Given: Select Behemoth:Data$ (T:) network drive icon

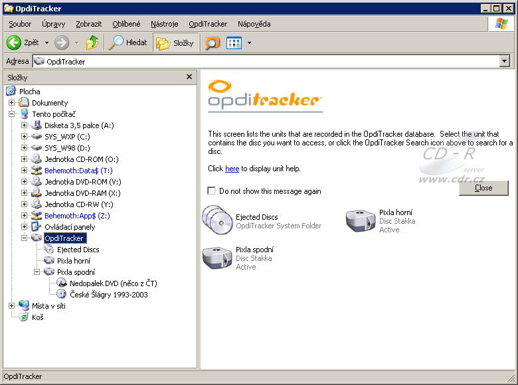Looking at the screenshot, I should point(37,171).
